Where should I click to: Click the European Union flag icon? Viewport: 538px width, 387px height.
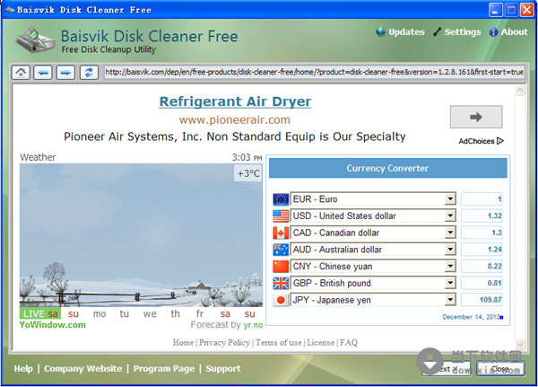coord(281,199)
